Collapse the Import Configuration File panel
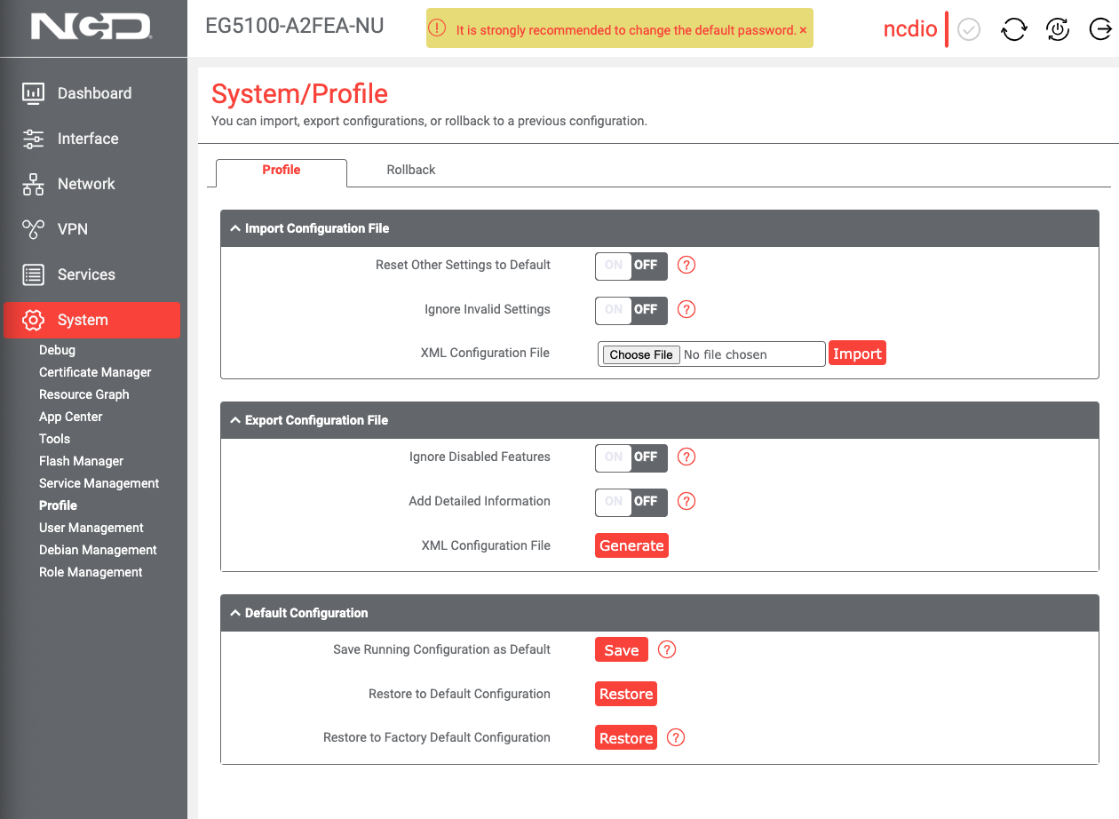The width and height of the screenshot is (1119, 819). [234, 228]
